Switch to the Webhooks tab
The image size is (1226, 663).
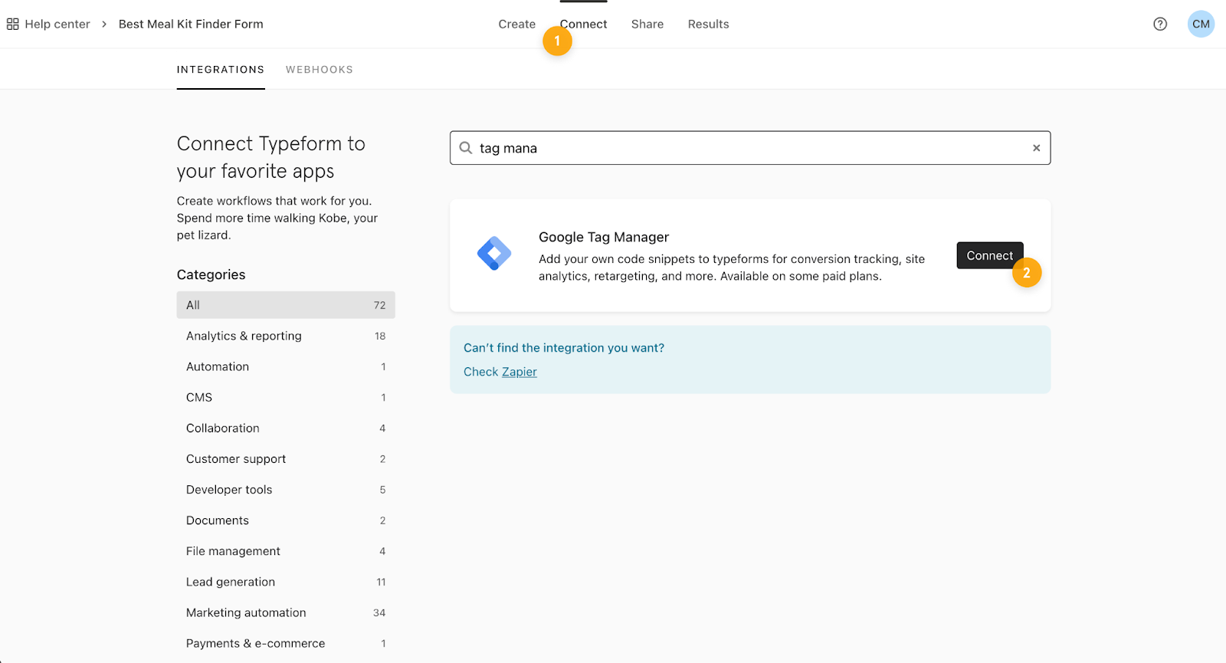point(320,70)
